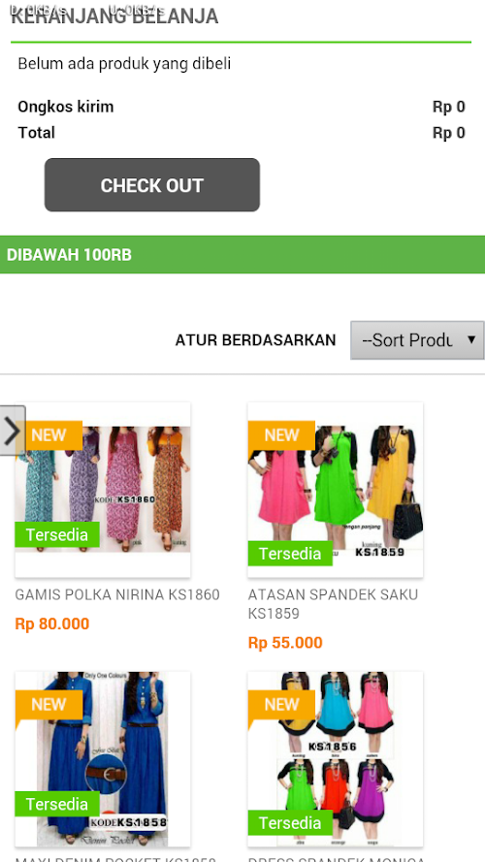
Task: Open ATASAN SPANDEK SAKU KS1859 title link
Action: coord(333,604)
